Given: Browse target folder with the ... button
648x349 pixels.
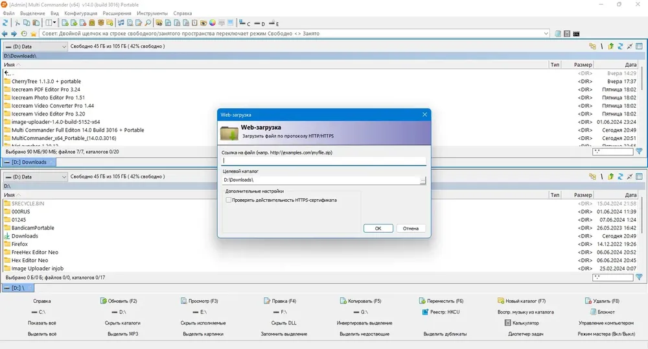Looking at the screenshot, I should pos(422,180).
